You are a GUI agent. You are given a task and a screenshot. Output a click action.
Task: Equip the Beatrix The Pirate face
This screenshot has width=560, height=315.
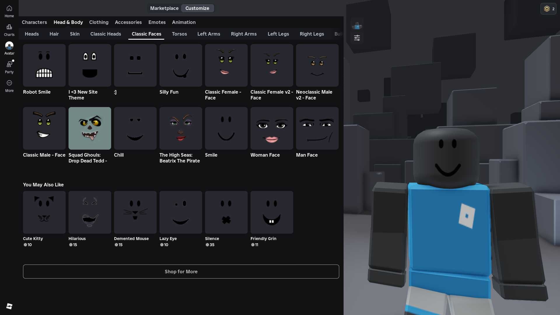[x=181, y=128]
